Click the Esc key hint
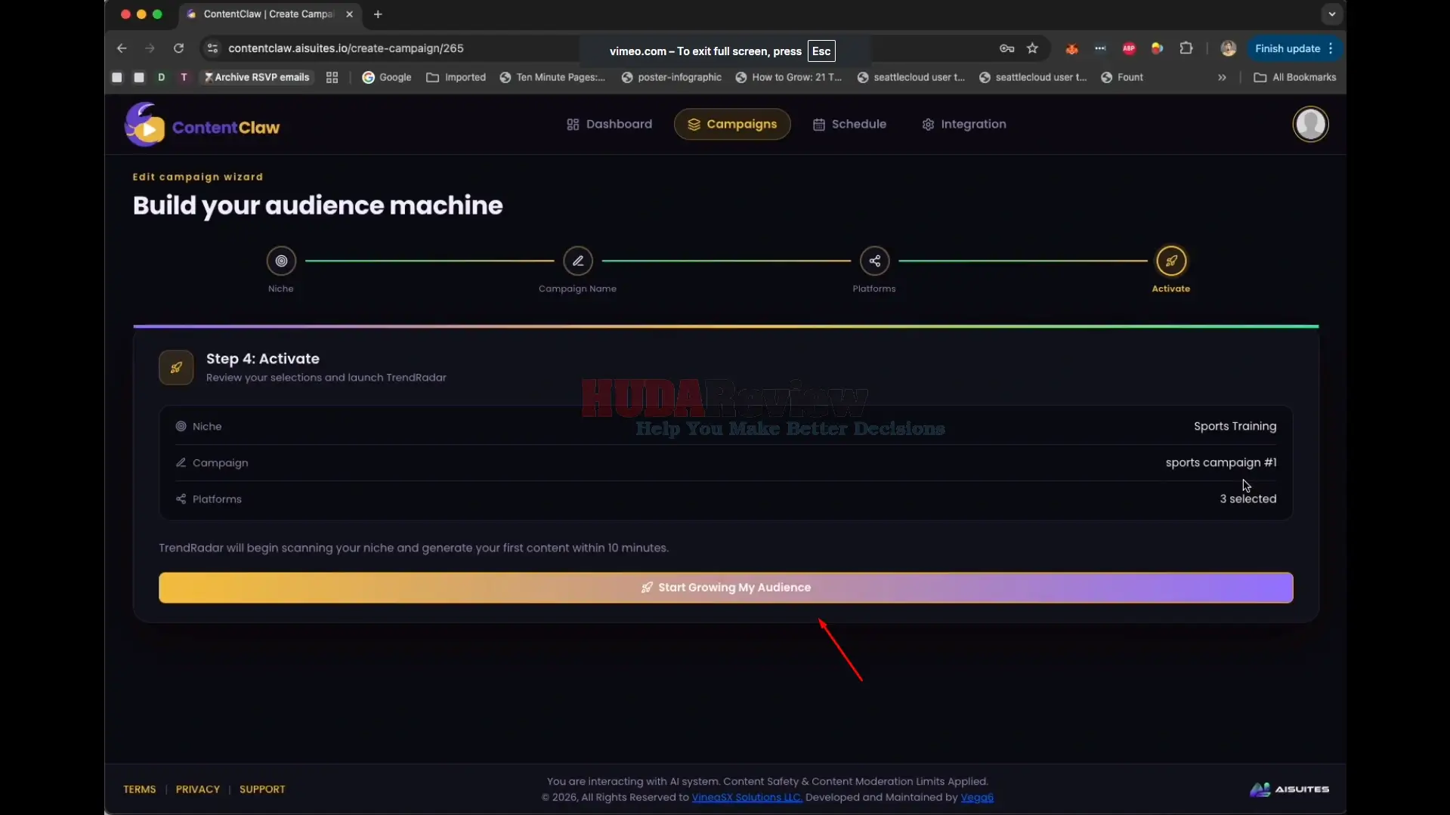Viewport: 1450px width, 815px height. coord(821,51)
